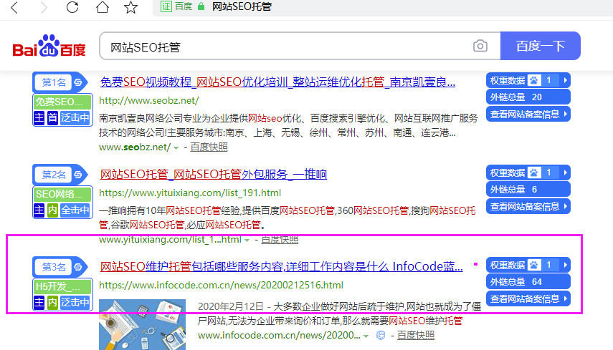Click the green H5开发_... label
Viewport: 613px width, 350px height.
point(62,286)
